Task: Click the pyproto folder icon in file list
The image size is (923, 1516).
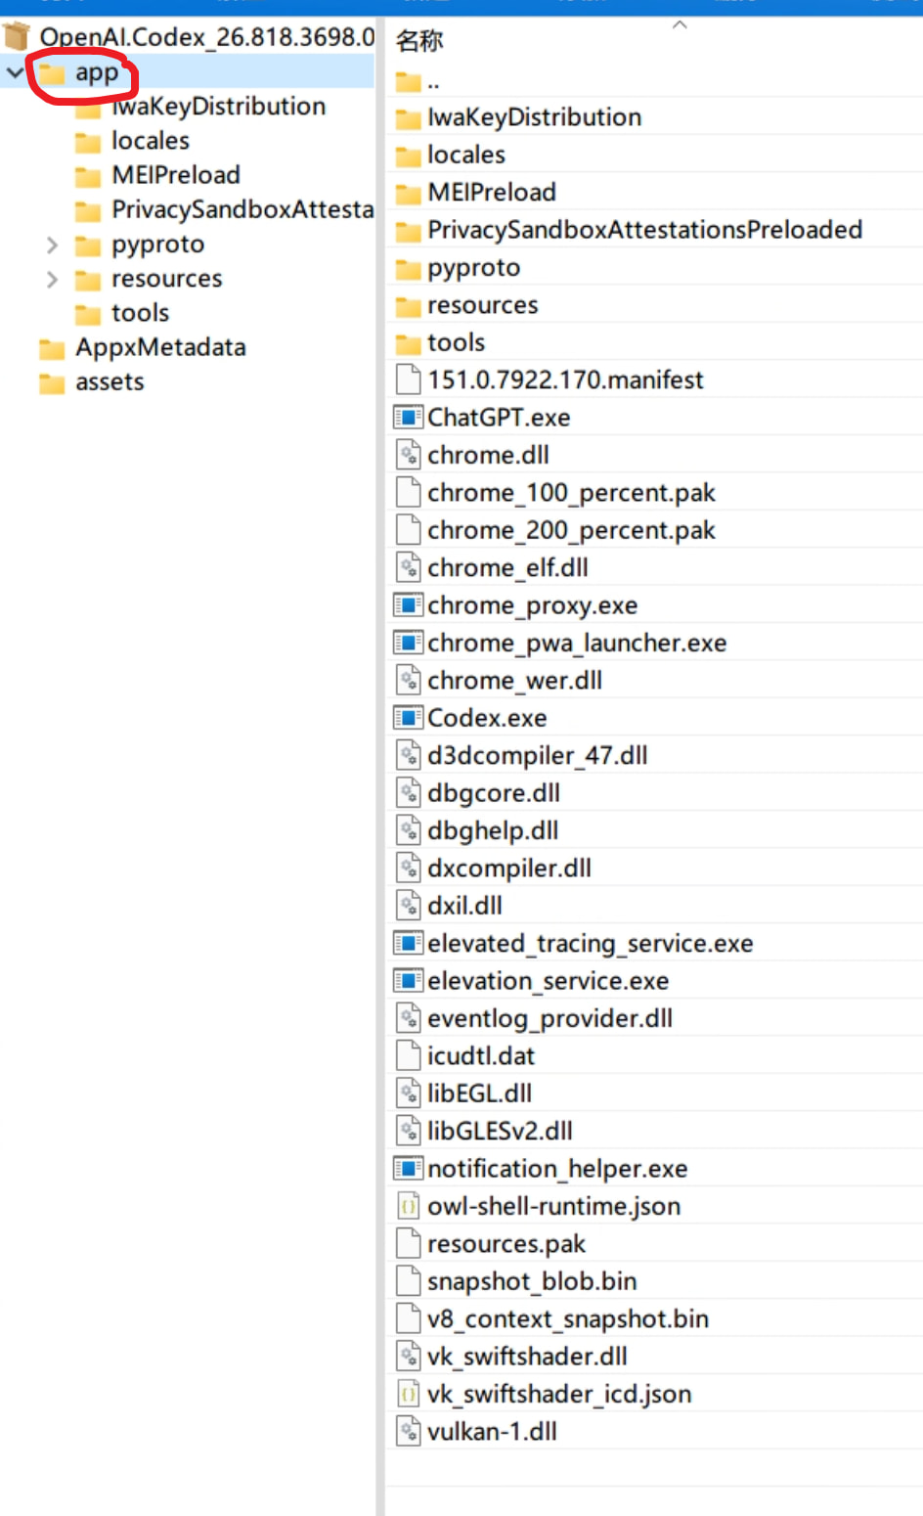Action: [409, 269]
